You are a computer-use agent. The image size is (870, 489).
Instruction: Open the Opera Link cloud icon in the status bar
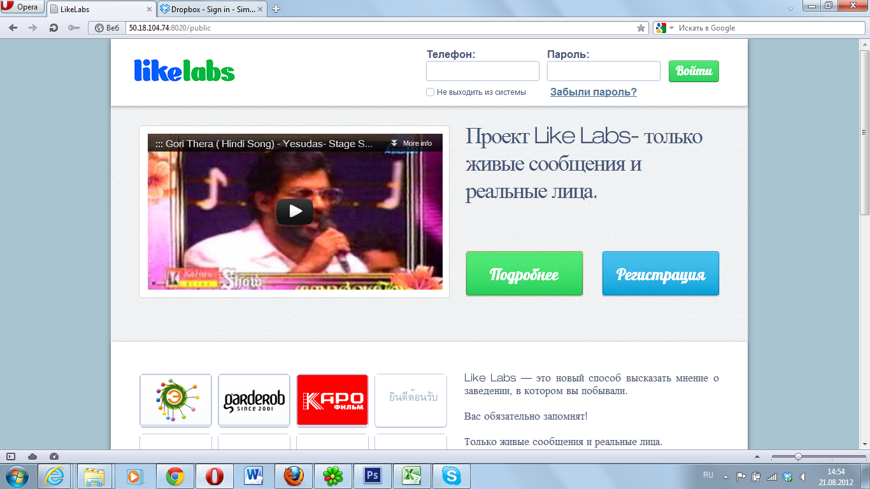coord(32,457)
